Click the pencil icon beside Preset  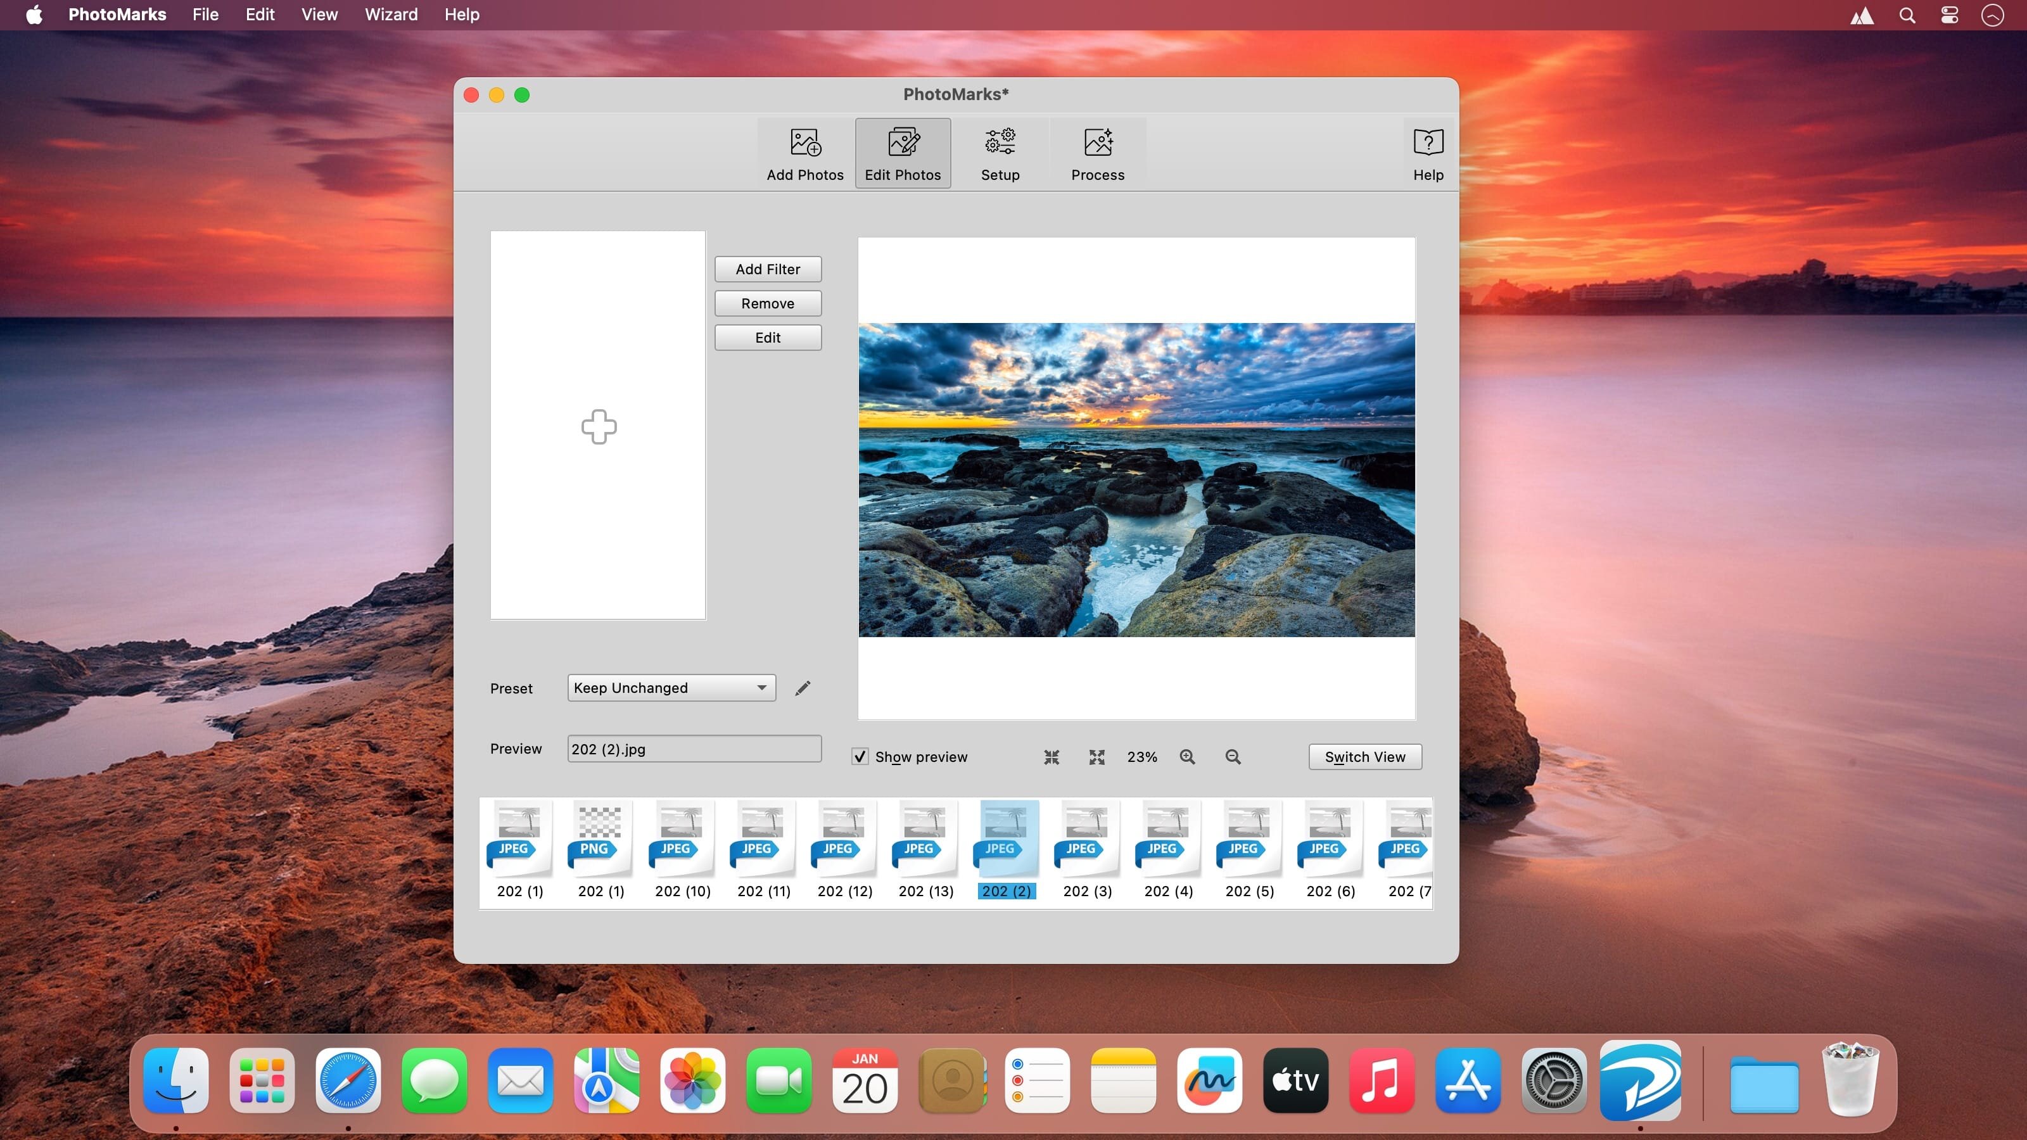[x=802, y=688]
